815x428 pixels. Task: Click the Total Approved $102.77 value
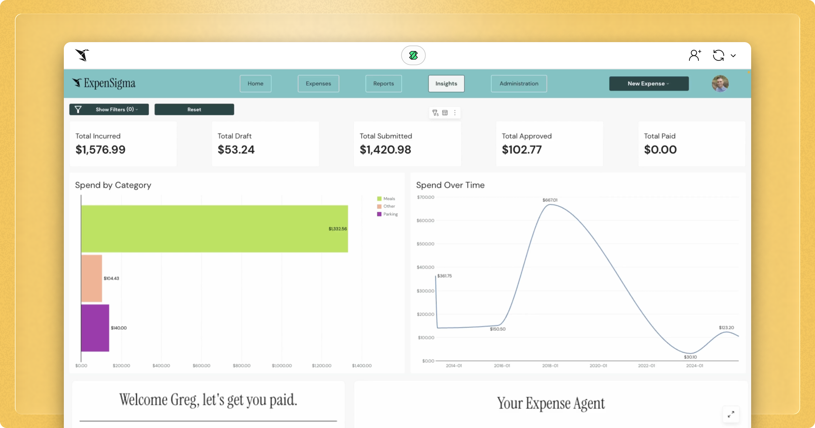[x=522, y=149]
